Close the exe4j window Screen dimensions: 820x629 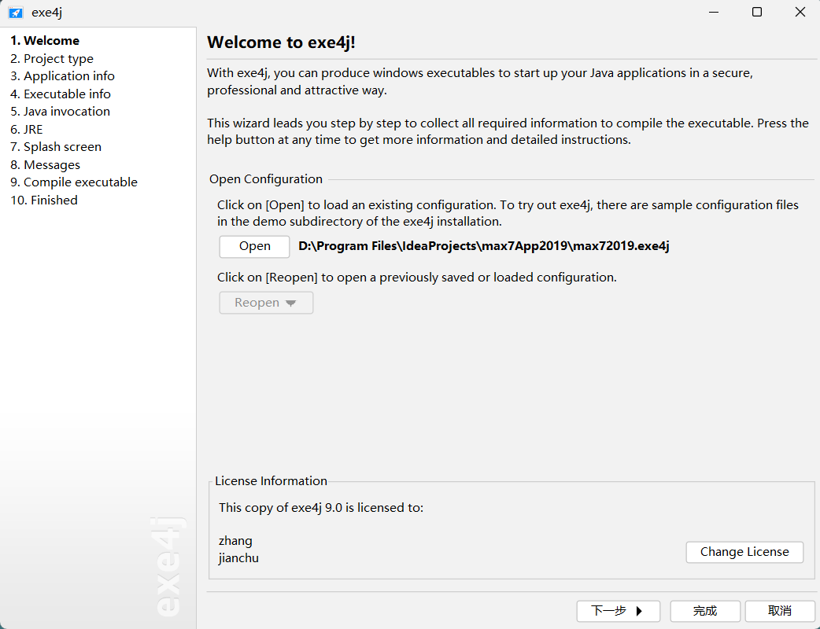(800, 12)
